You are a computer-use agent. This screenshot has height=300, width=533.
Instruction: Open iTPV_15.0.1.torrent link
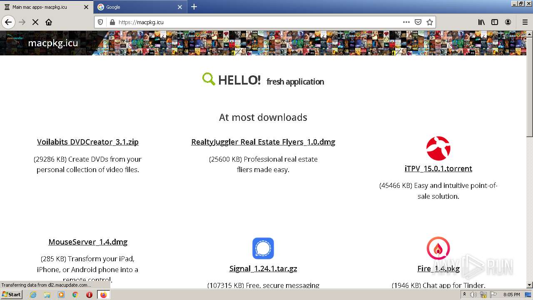pos(438,168)
